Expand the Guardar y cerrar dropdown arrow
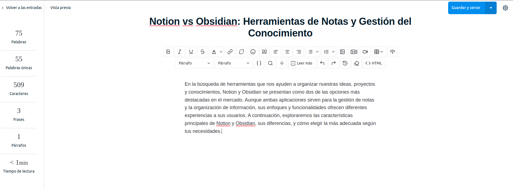Viewport: 513px width, 190px height. coord(491,8)
